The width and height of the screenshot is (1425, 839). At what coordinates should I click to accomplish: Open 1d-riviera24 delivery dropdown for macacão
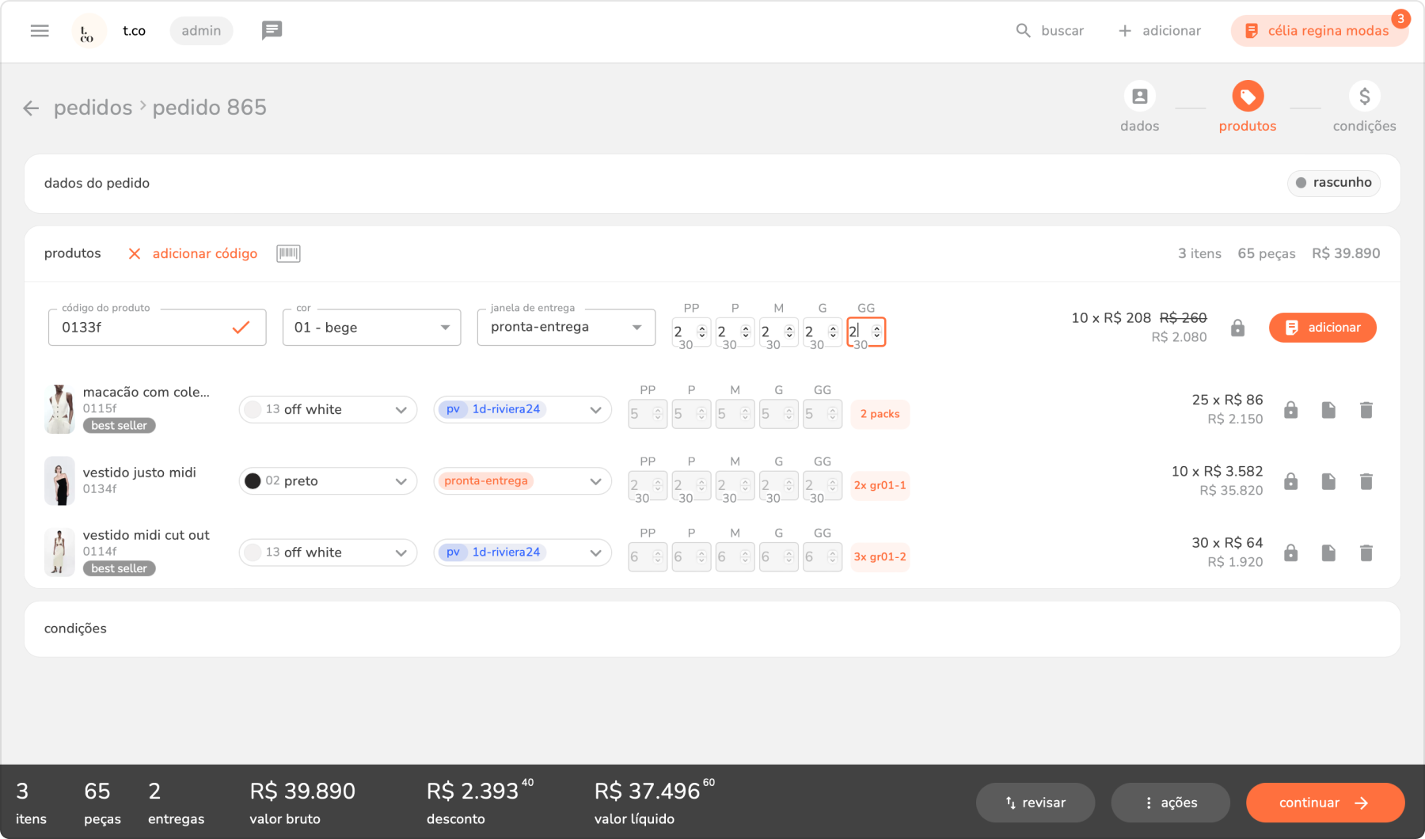pyautogui.click(x=522, y=410)
